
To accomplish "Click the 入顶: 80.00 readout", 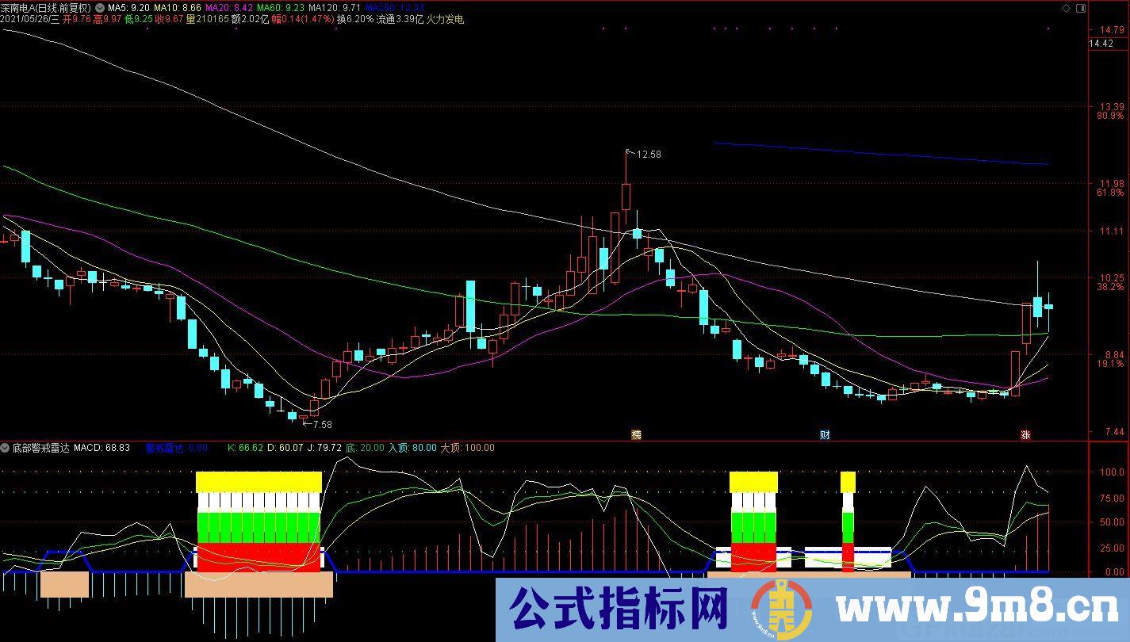I will point(412,448).
